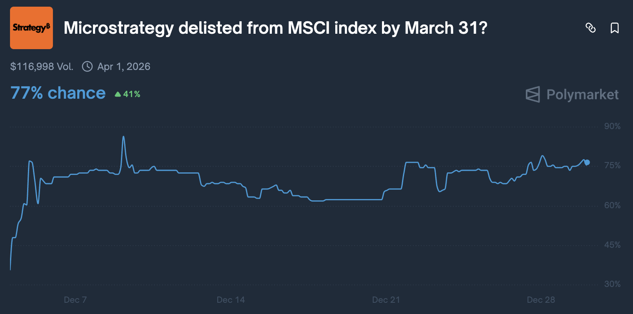
Task: Bookmark this Microstrategy market
Action: click(615, 29)
